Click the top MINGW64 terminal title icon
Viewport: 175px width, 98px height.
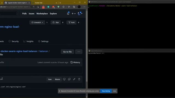[89, 2]
